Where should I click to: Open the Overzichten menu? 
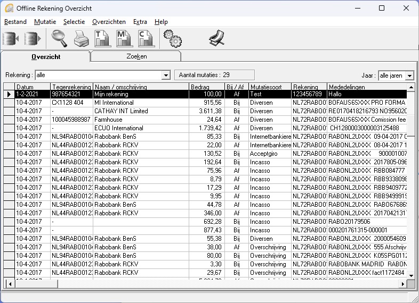(109, 22)
